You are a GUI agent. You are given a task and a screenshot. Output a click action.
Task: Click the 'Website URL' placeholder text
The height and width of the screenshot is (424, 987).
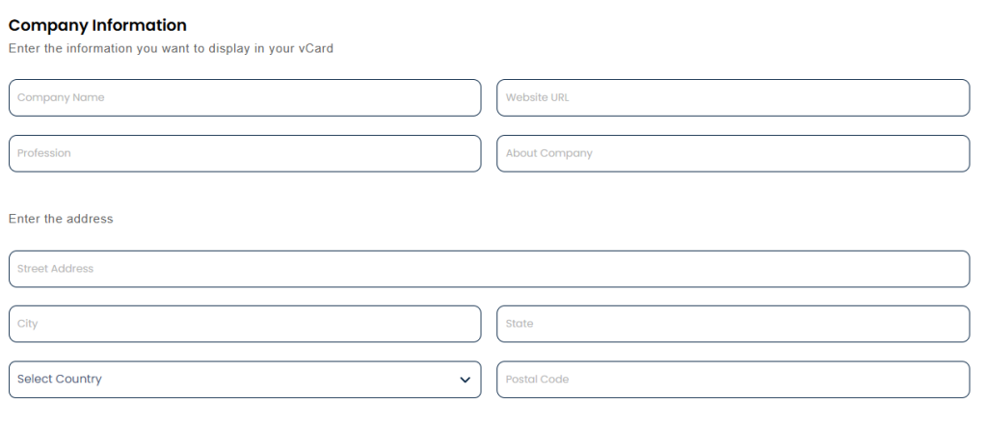pos(537,97)
